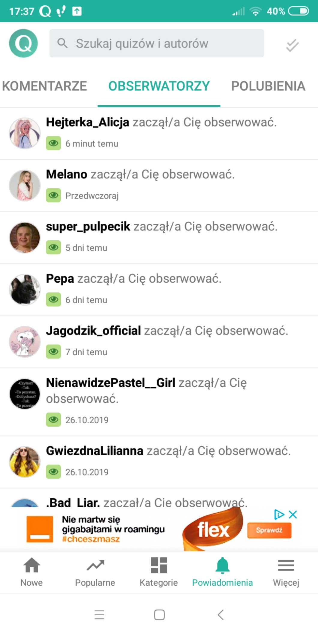Viewport: 318px width, 636px height.
Task: Close the Orange flex ad
Action: point(293,514)
